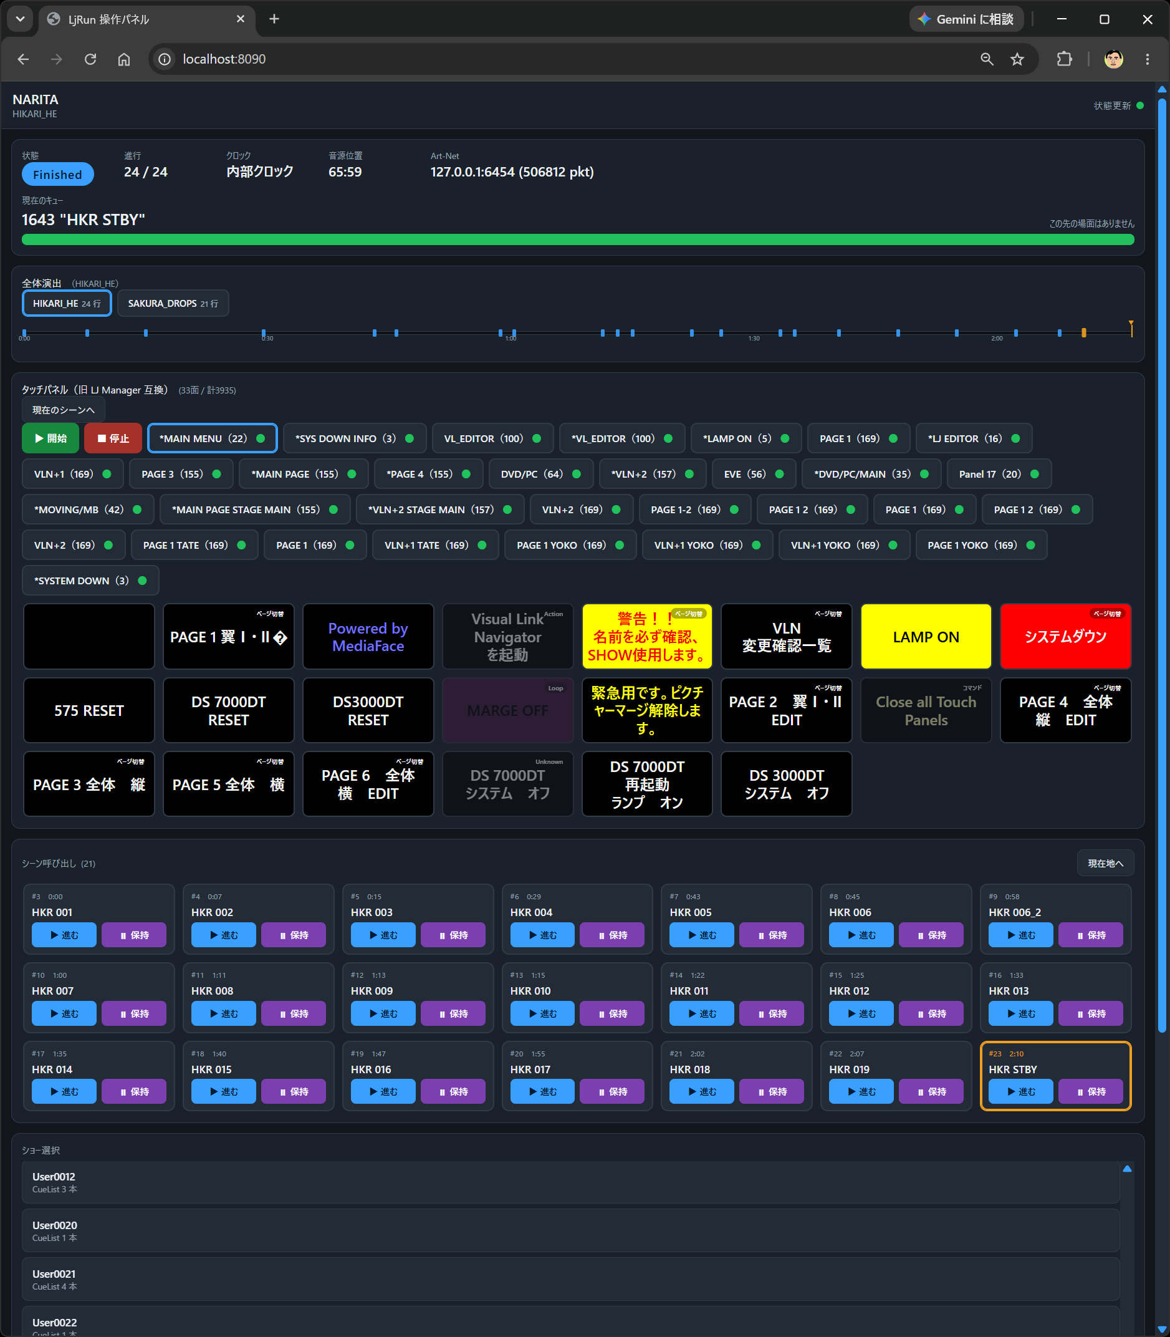Open the profile avatar icon
This screenshot has width=1170, height=1337.
point(1113,59)
